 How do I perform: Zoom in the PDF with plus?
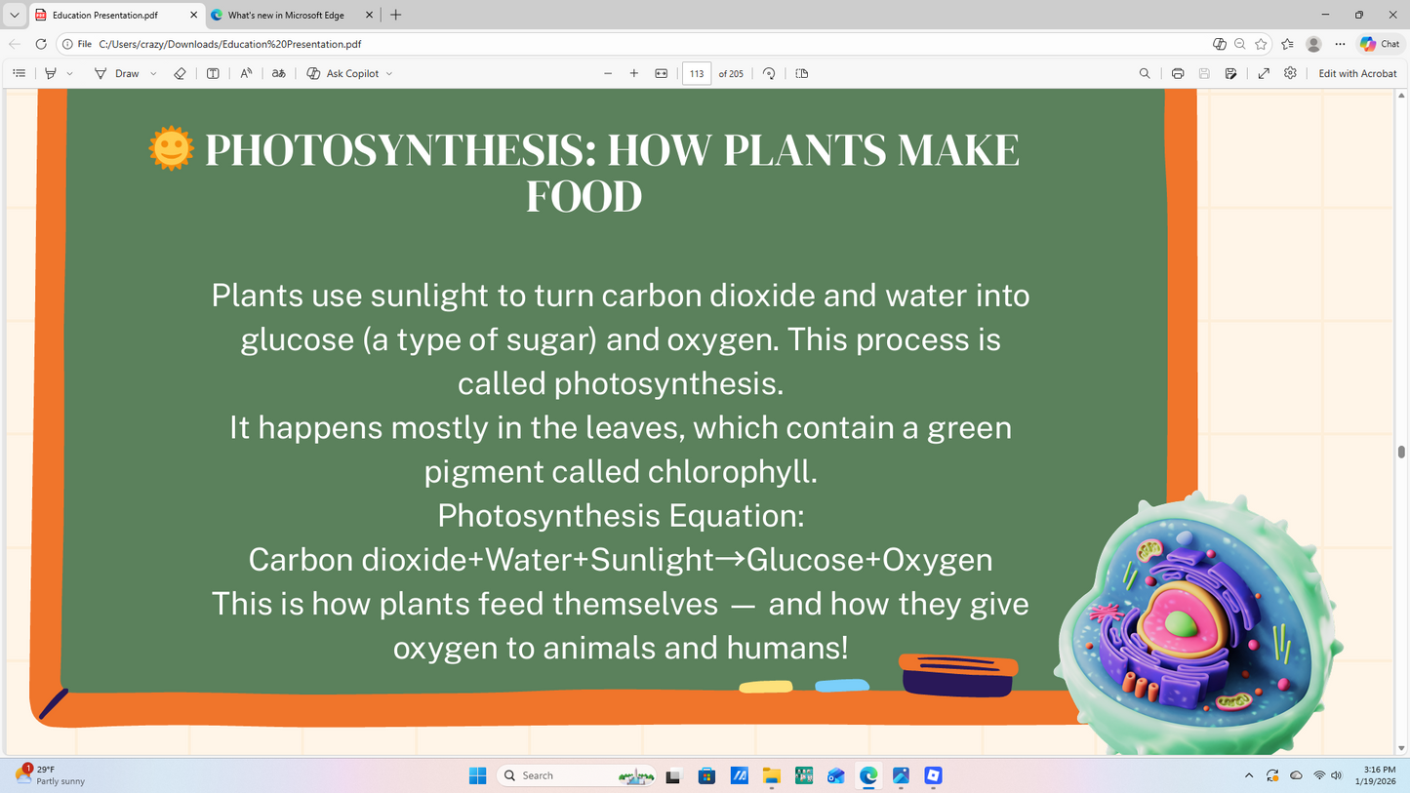pyautogui.click(x=634, y=73)
